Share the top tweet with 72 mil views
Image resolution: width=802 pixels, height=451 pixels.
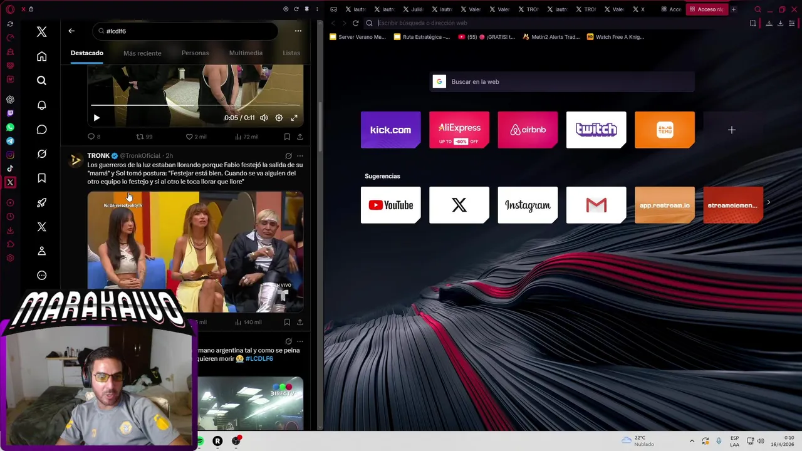click(x=300, y=137)
